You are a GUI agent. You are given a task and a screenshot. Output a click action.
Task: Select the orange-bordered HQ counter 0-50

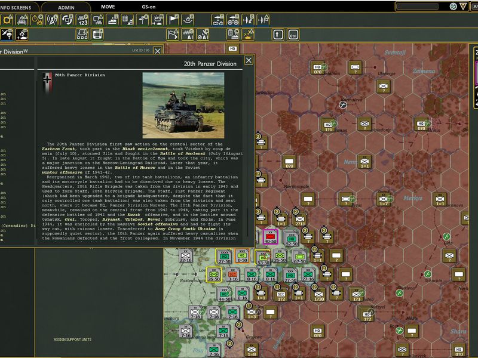pyautogui.click(x=242, y=257)
